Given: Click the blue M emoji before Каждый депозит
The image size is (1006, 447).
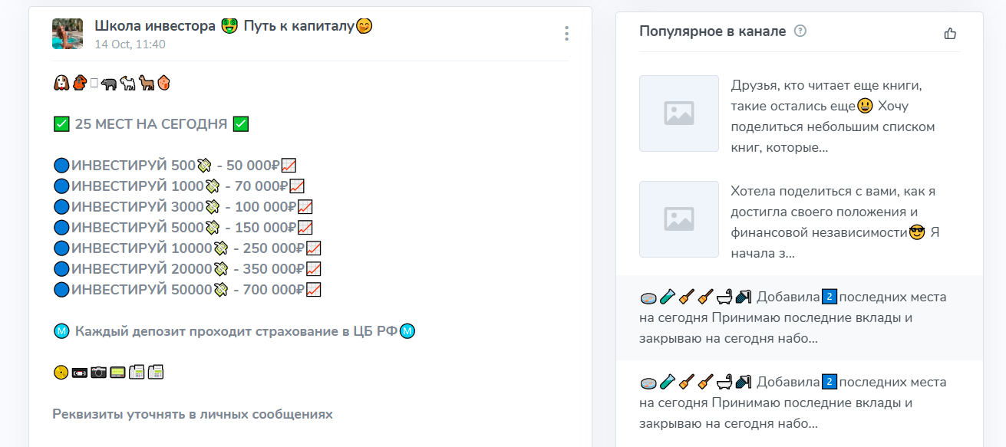Looking at the screenshot, I should click(62, 331).
